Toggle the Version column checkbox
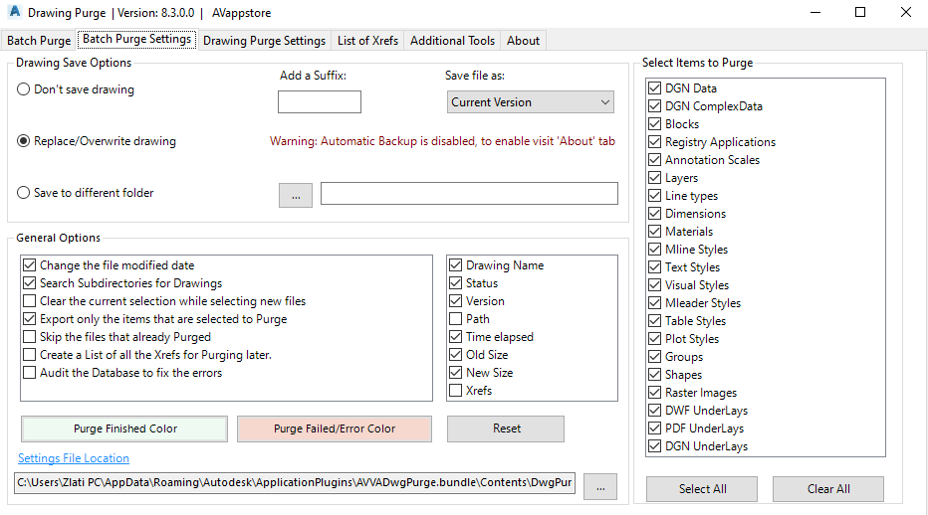 tap(456, 301)
